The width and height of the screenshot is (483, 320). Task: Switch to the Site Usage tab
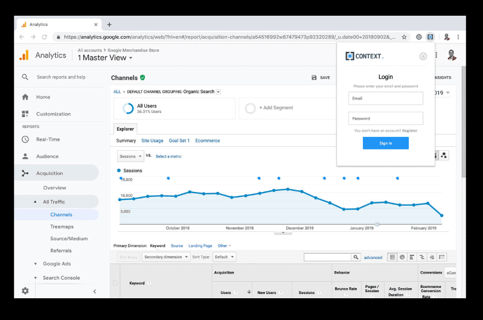coord(152,141)
